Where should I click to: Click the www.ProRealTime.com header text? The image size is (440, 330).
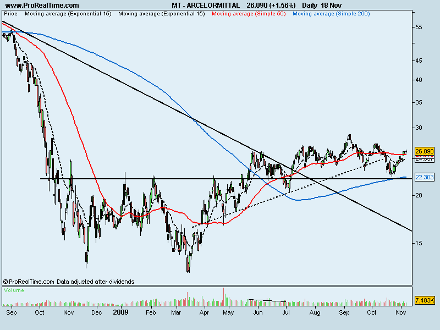(x=42, y=5)
